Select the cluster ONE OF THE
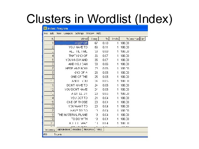Screen dimensions: 199x149 79,77
